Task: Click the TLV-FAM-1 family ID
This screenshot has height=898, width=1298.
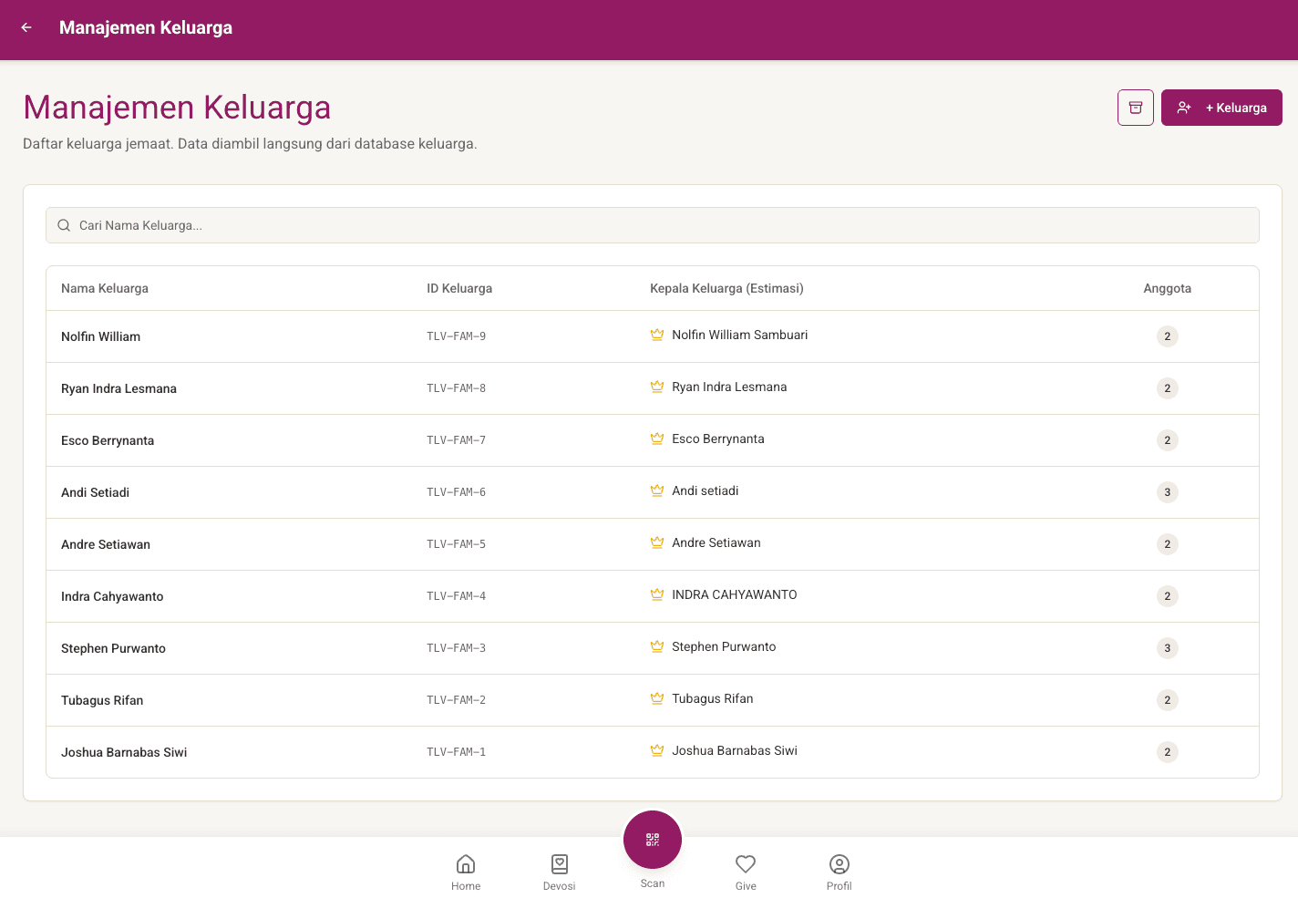Action: 456,752
